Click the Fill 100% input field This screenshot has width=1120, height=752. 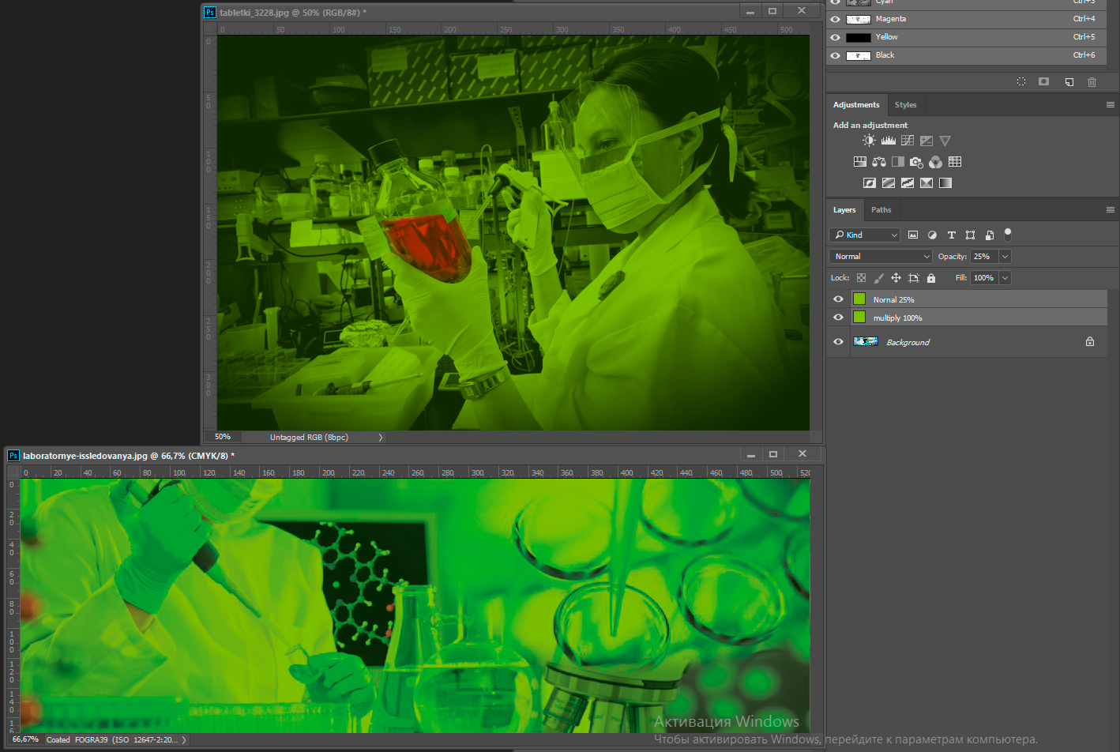[x=984, y=277]
